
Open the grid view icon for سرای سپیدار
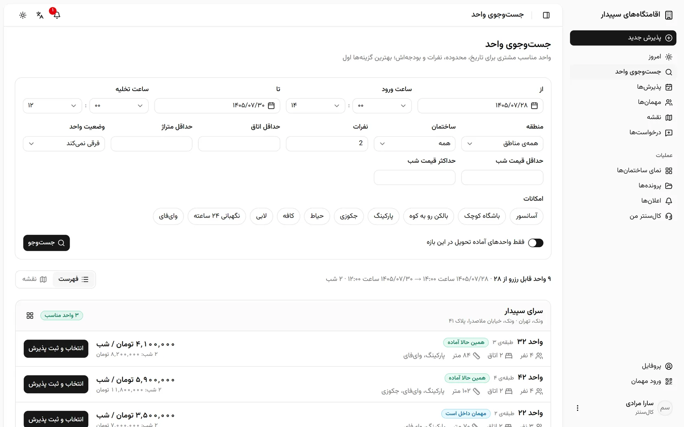pos(30,316)
